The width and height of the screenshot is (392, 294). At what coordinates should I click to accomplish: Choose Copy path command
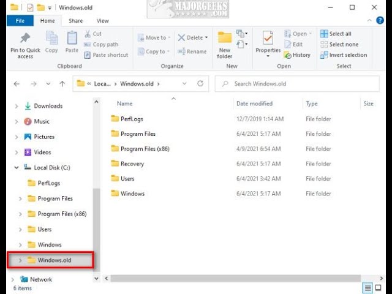click(101, 45)
